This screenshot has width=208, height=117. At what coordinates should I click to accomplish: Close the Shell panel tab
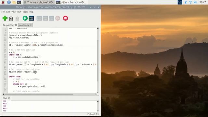[x=9, y=98]
